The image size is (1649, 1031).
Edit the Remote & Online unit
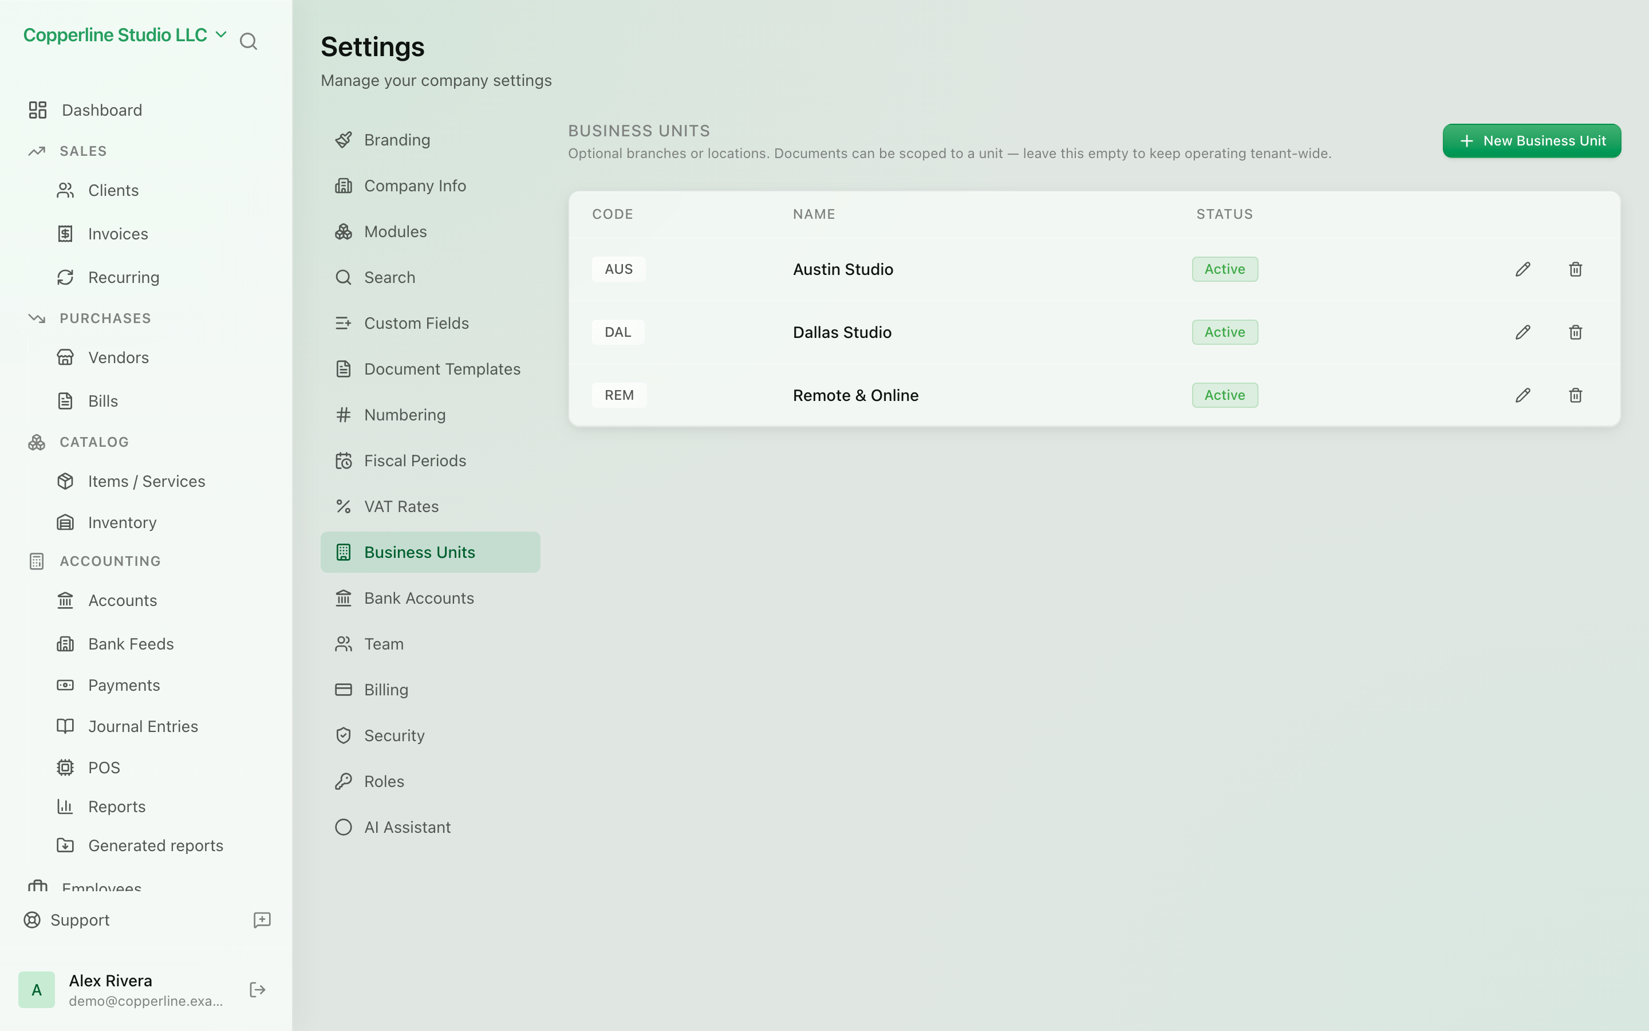coord(1523,395)
